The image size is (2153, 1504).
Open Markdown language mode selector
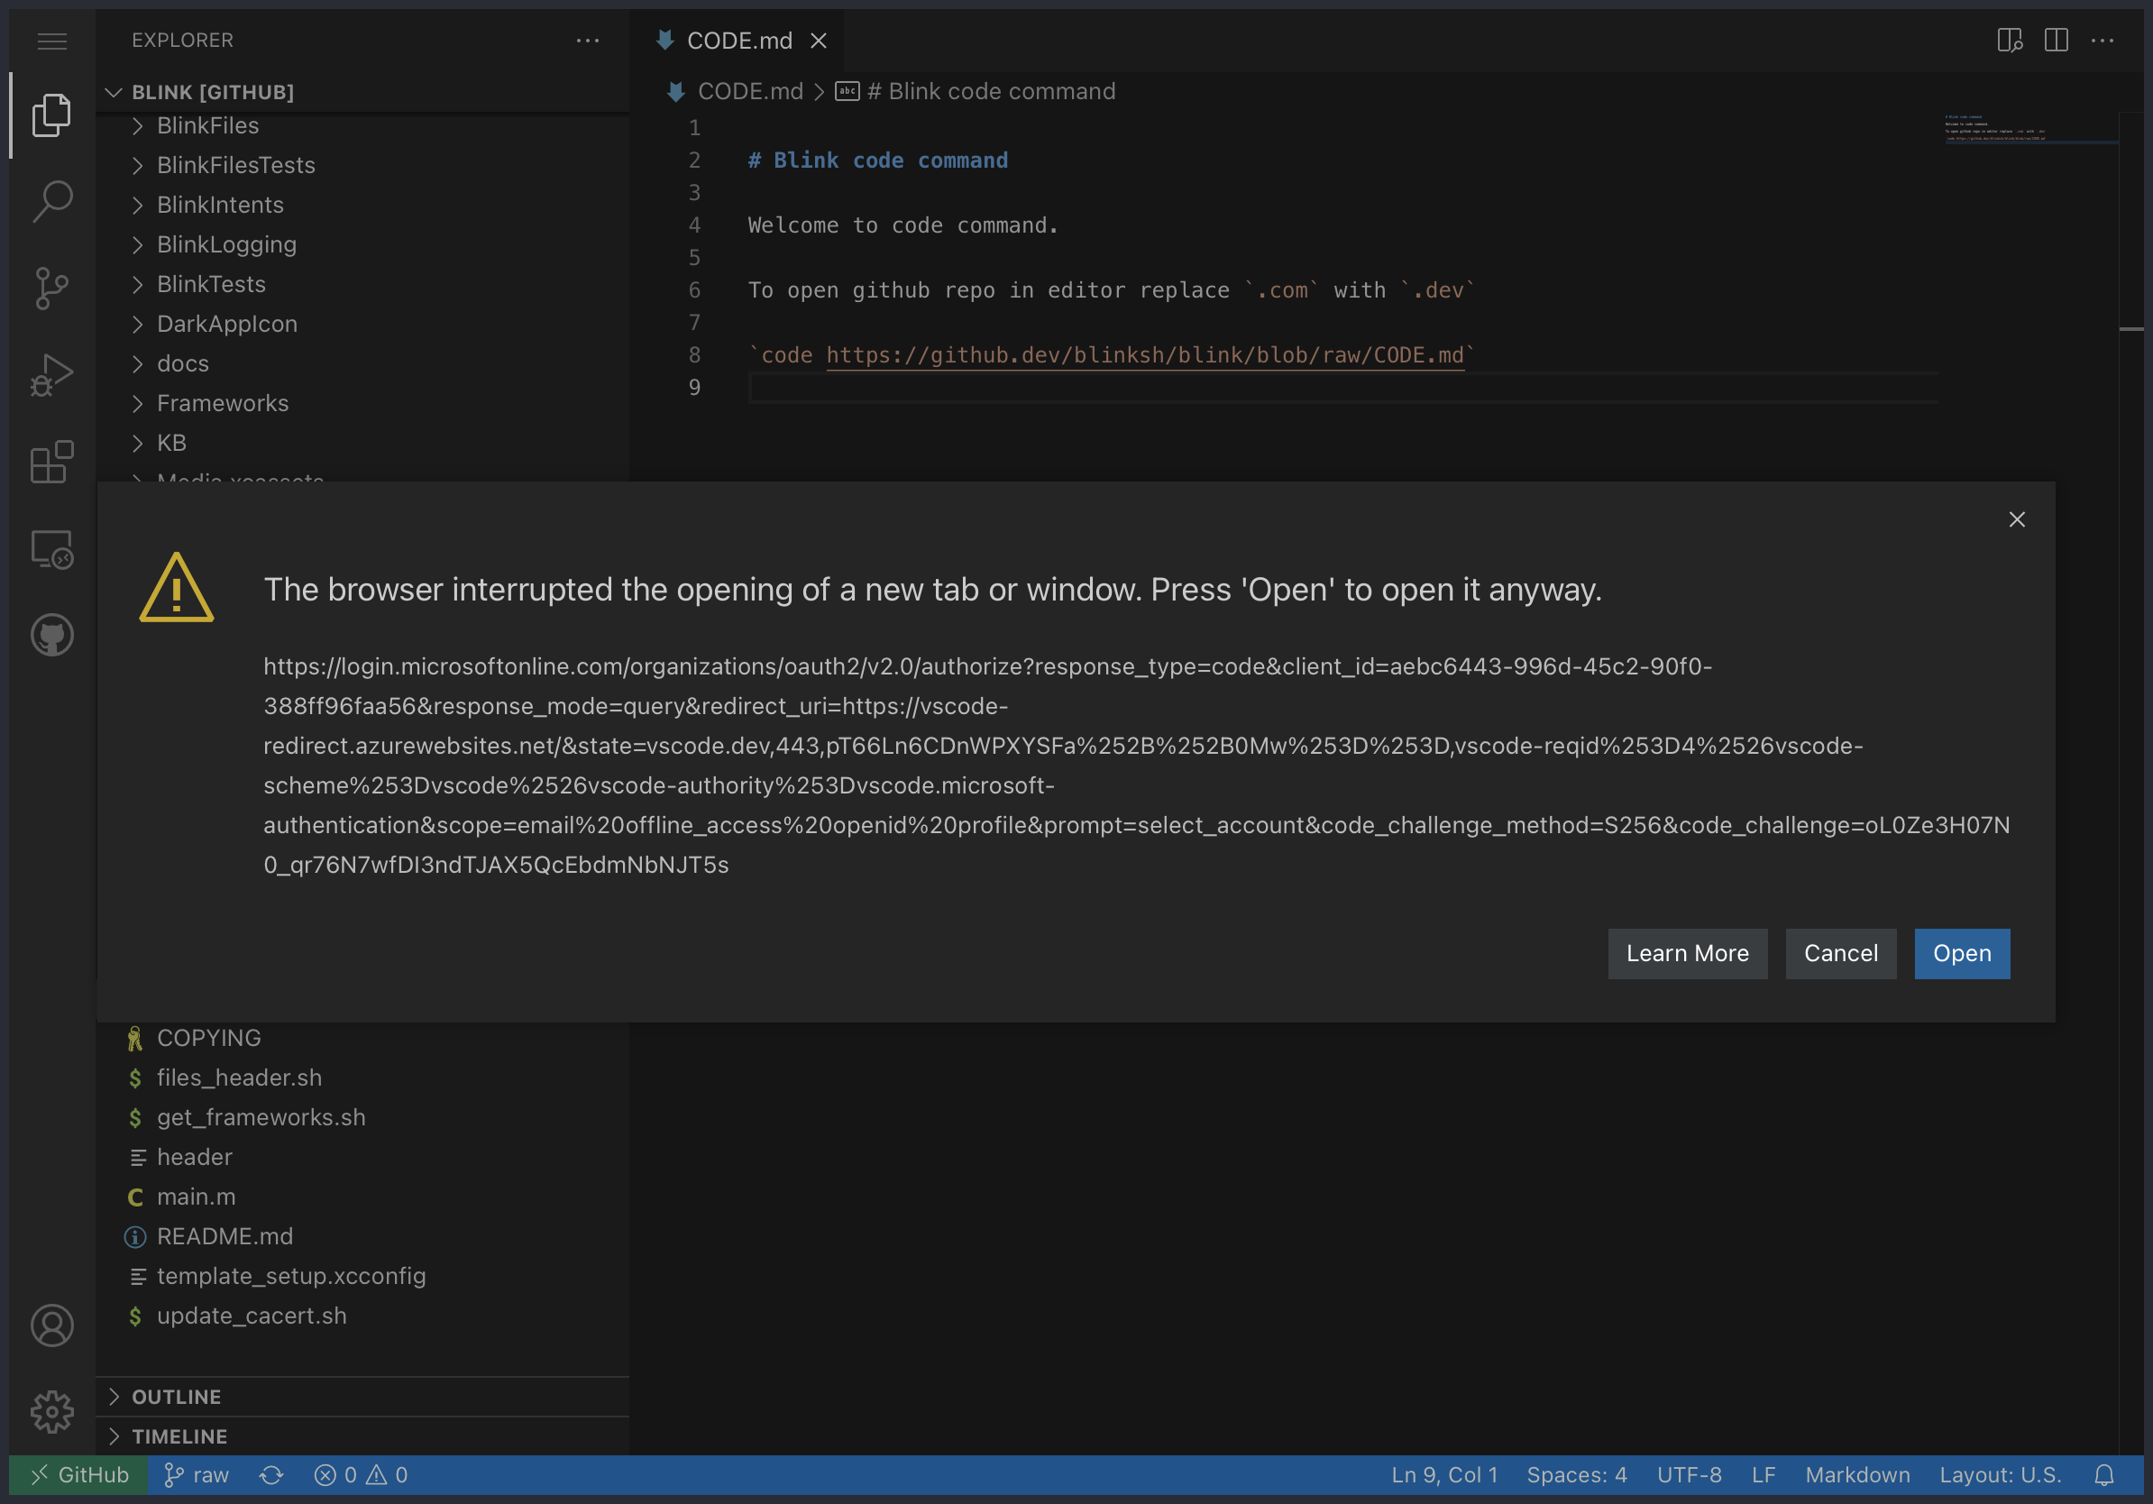point(1856,1475)
